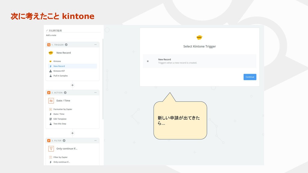Click the pencil icon beside zap name
Viewport: 308px width, 173px height.
pos(47,31)
